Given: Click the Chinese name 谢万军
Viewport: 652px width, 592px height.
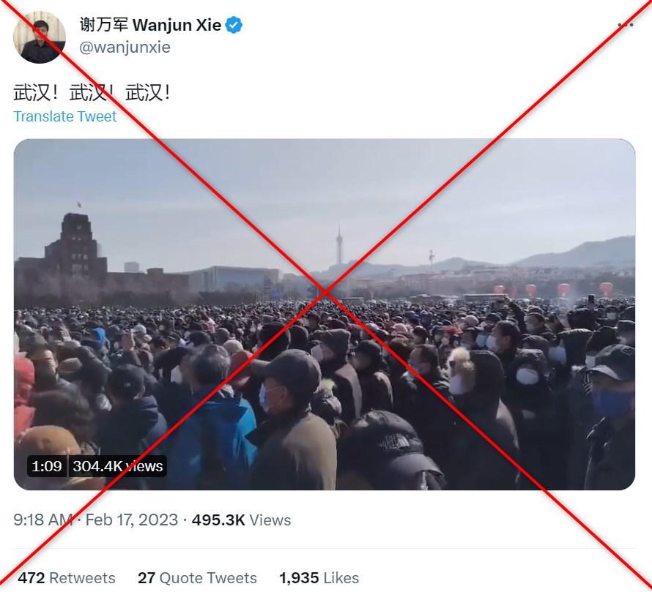Looking at the screenshot, I should (103, 26).
